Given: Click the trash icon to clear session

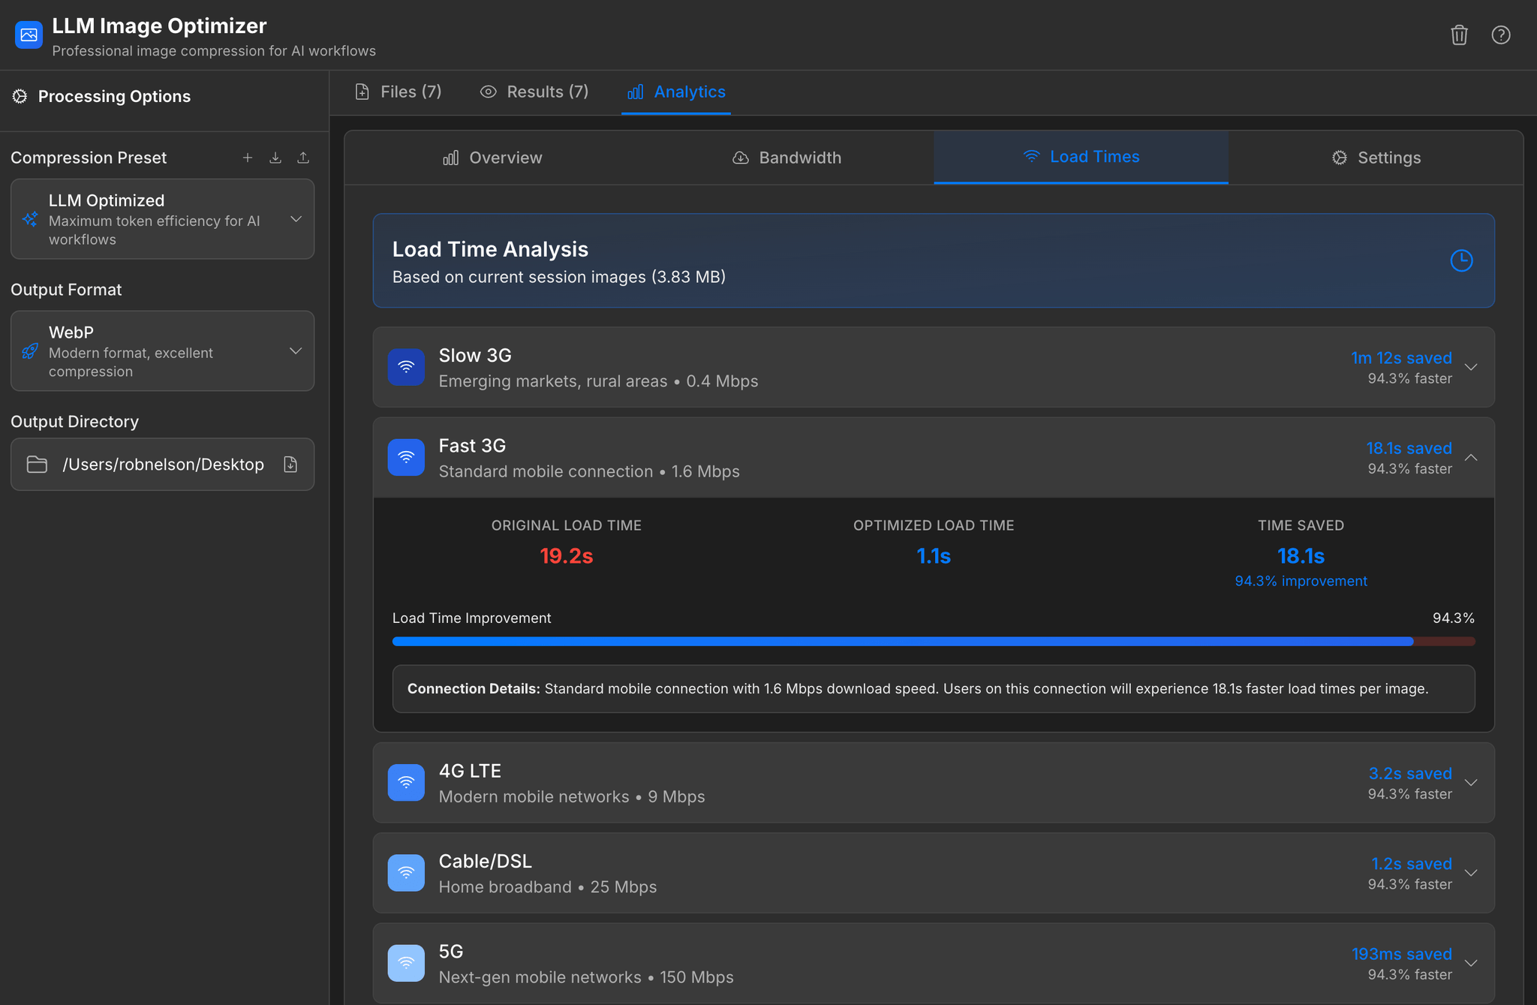Looking at the screenshot, I should (x=1459, y=35).
